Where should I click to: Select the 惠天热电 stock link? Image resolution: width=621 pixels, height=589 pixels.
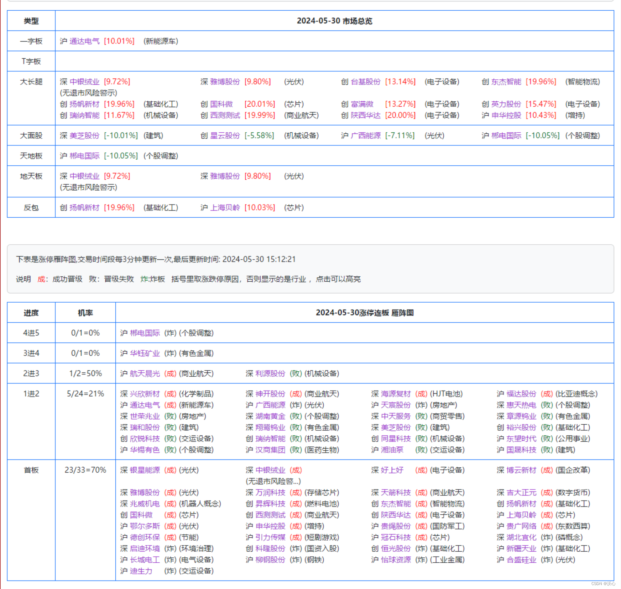(x=521, y=405)
